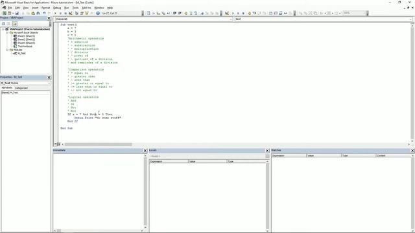Open the Insert menu
This screenshot has height=233, width=415.
[x=35, y=8]
